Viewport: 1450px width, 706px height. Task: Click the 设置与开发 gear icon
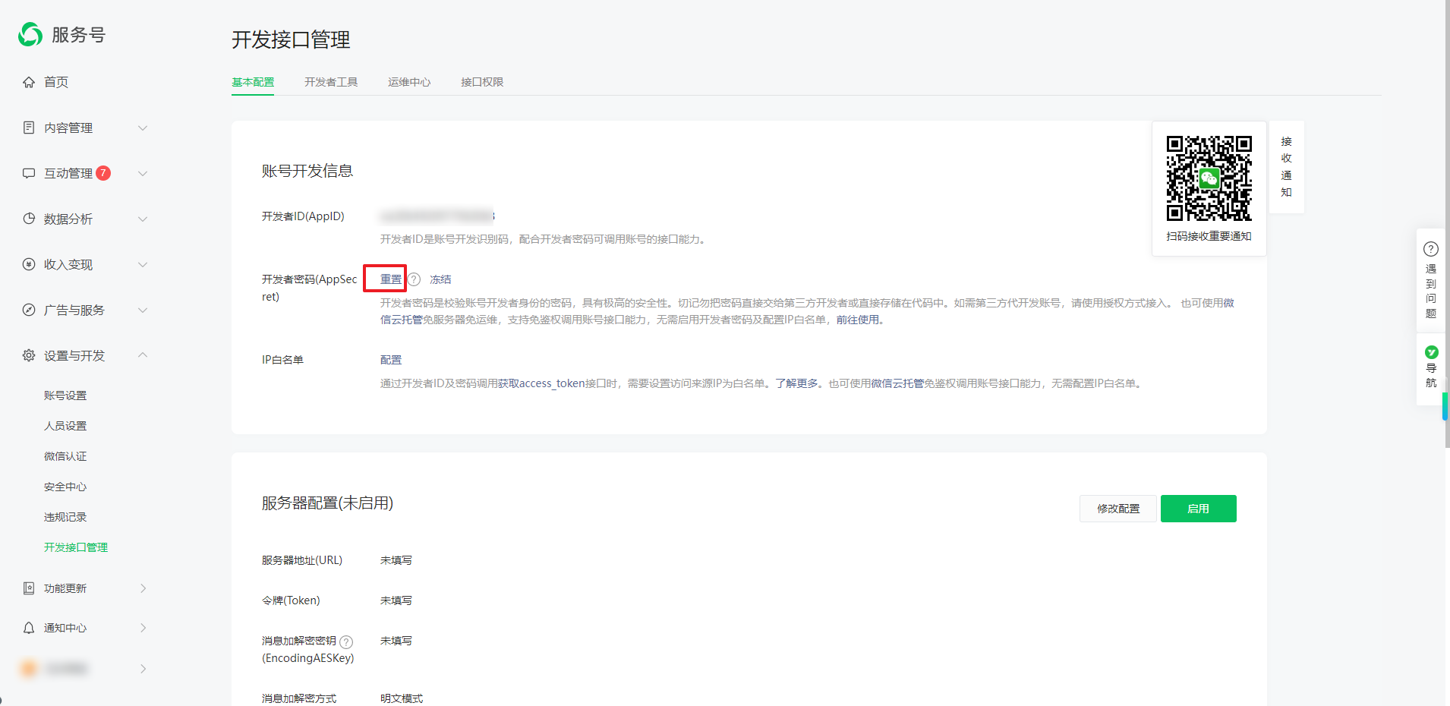pyautogui.click(x=29, y=355)
